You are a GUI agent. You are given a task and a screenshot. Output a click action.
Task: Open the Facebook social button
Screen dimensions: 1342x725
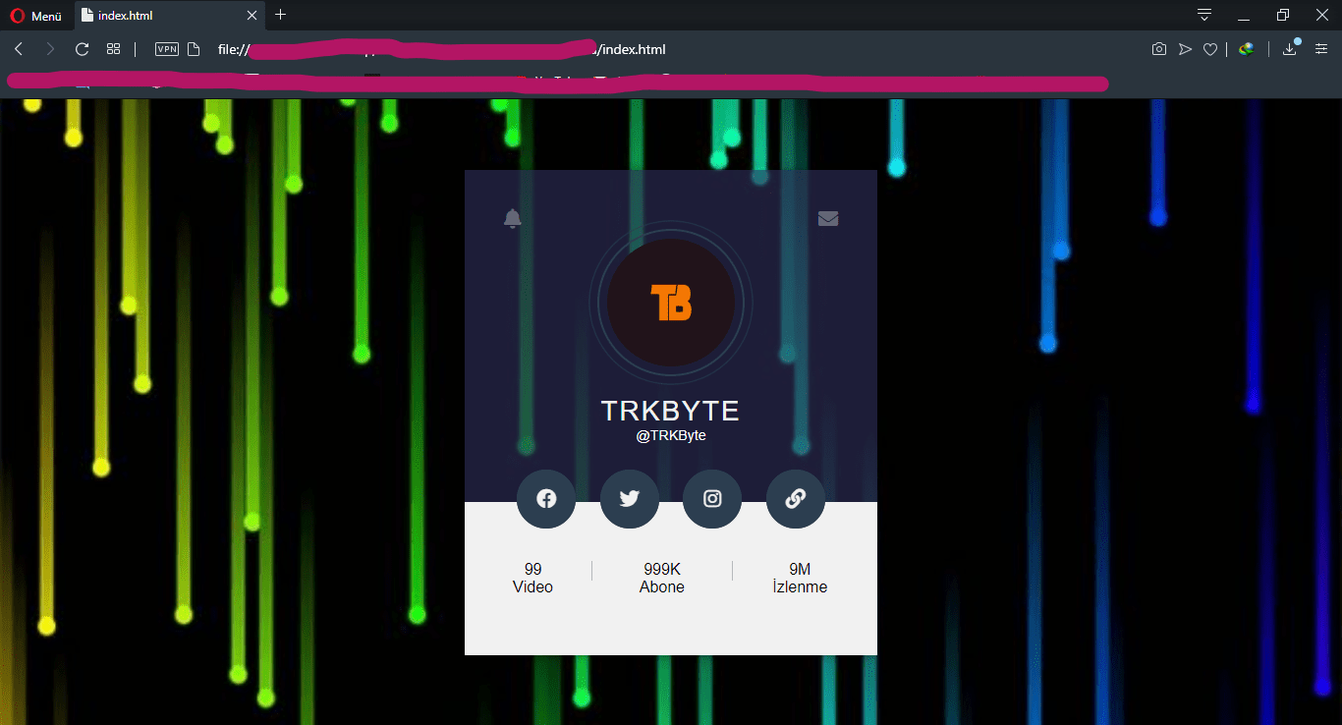[546, 499]
